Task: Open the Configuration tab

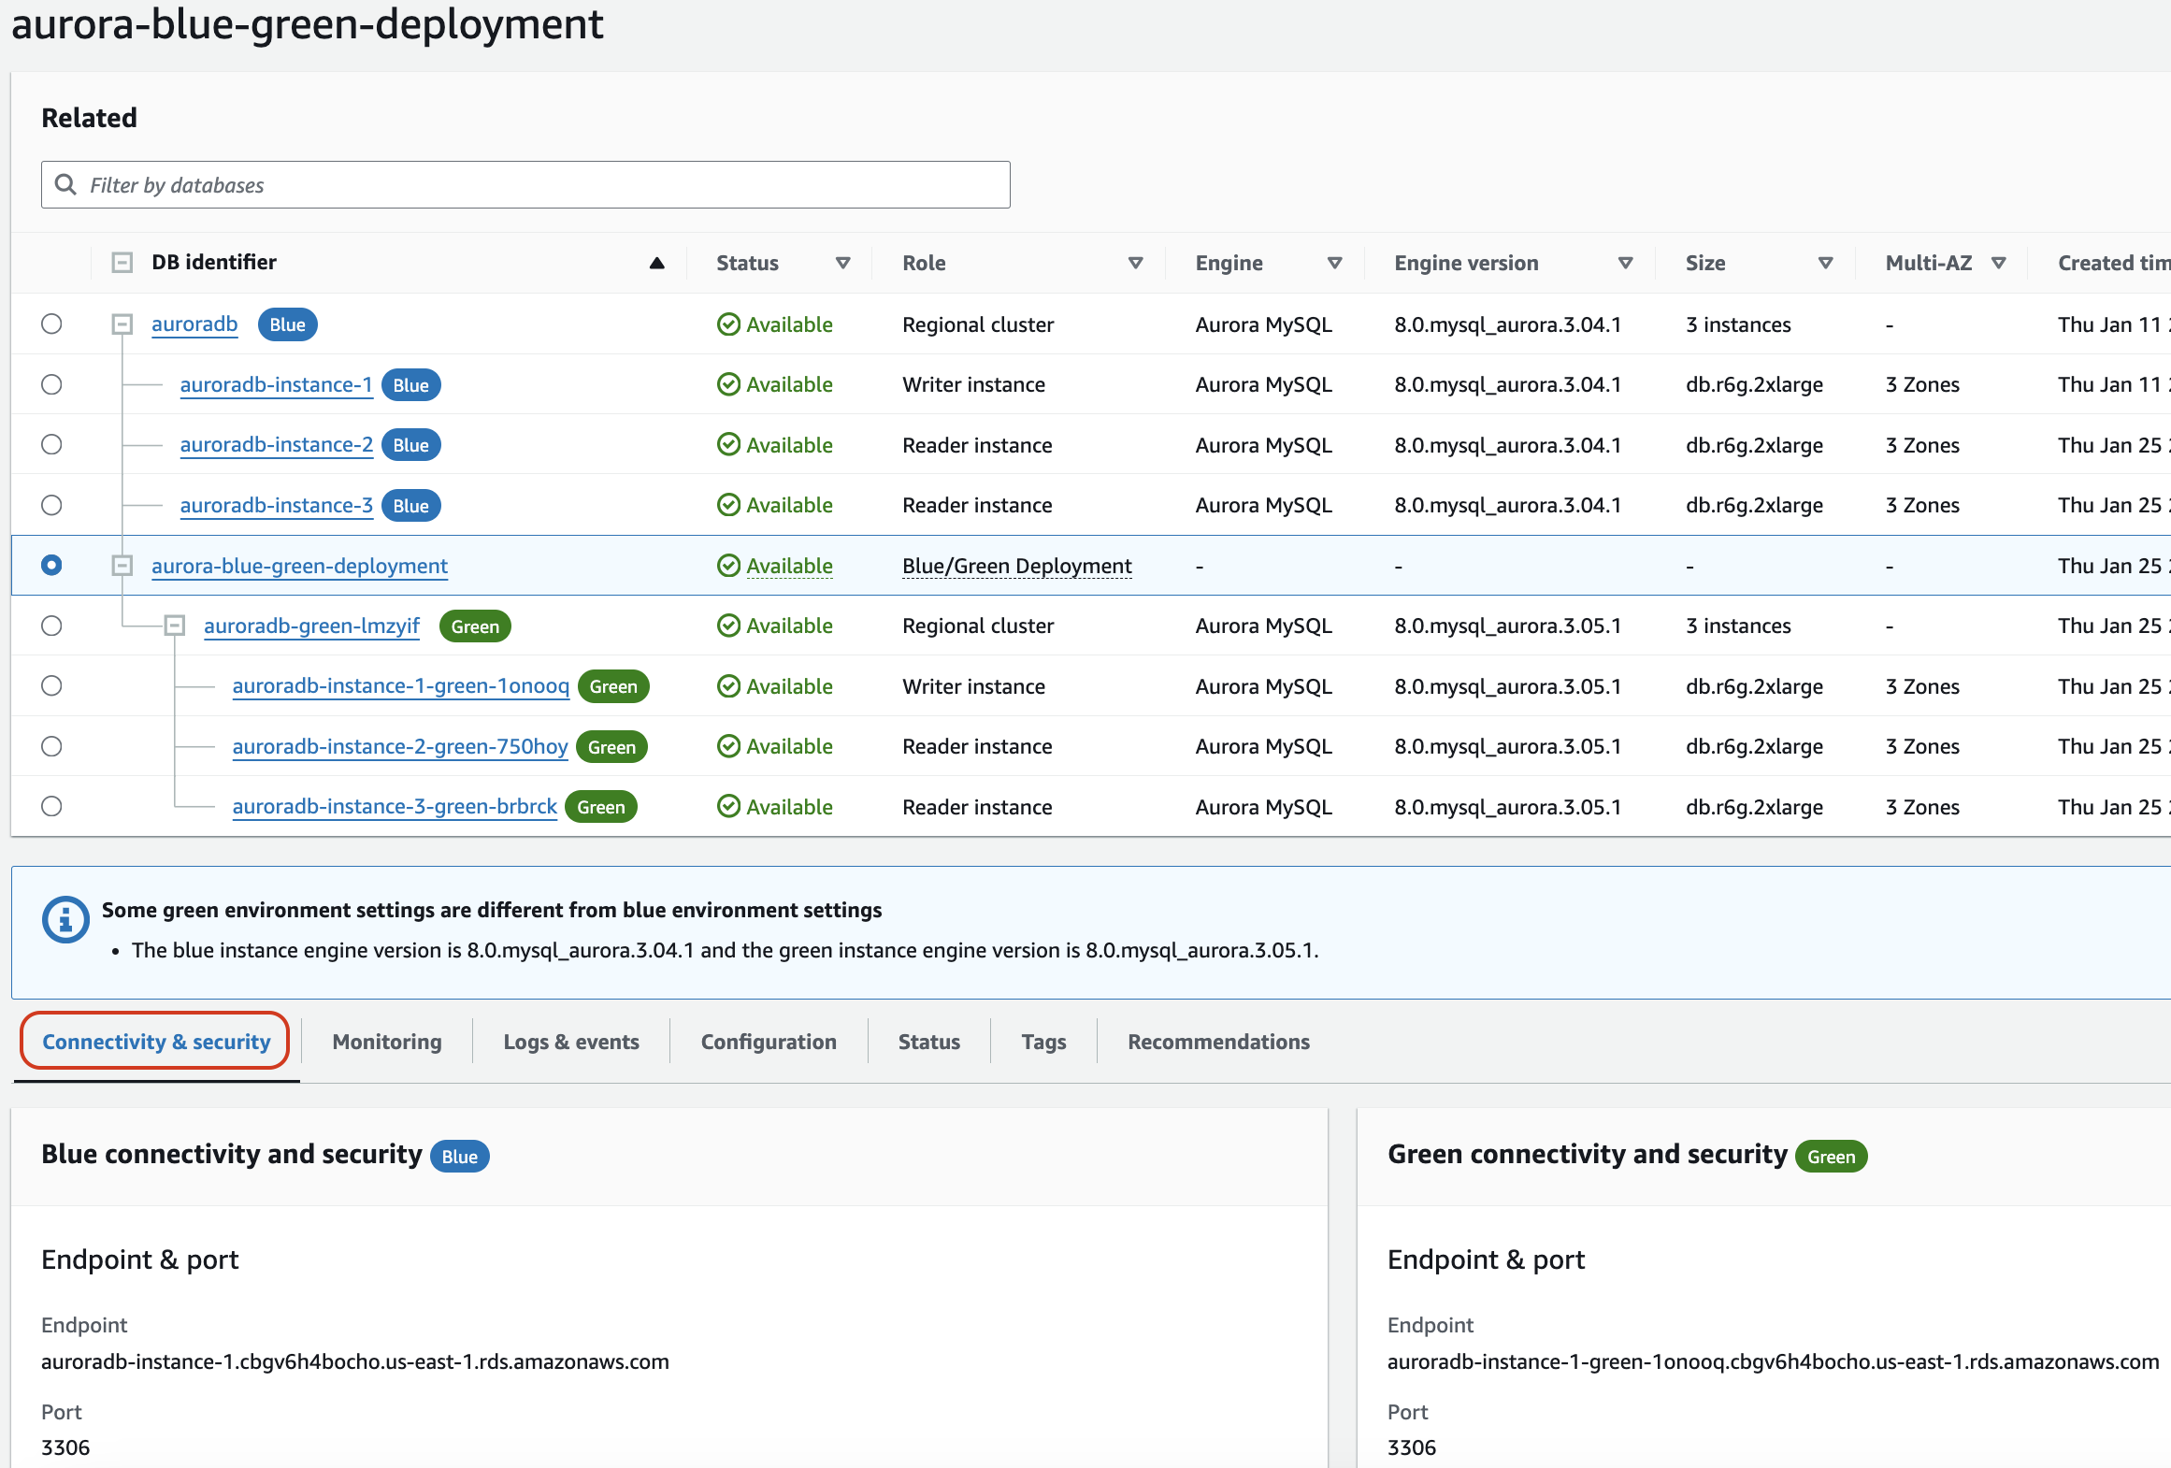Action: pyautogui.click(x=767, y=1041)
